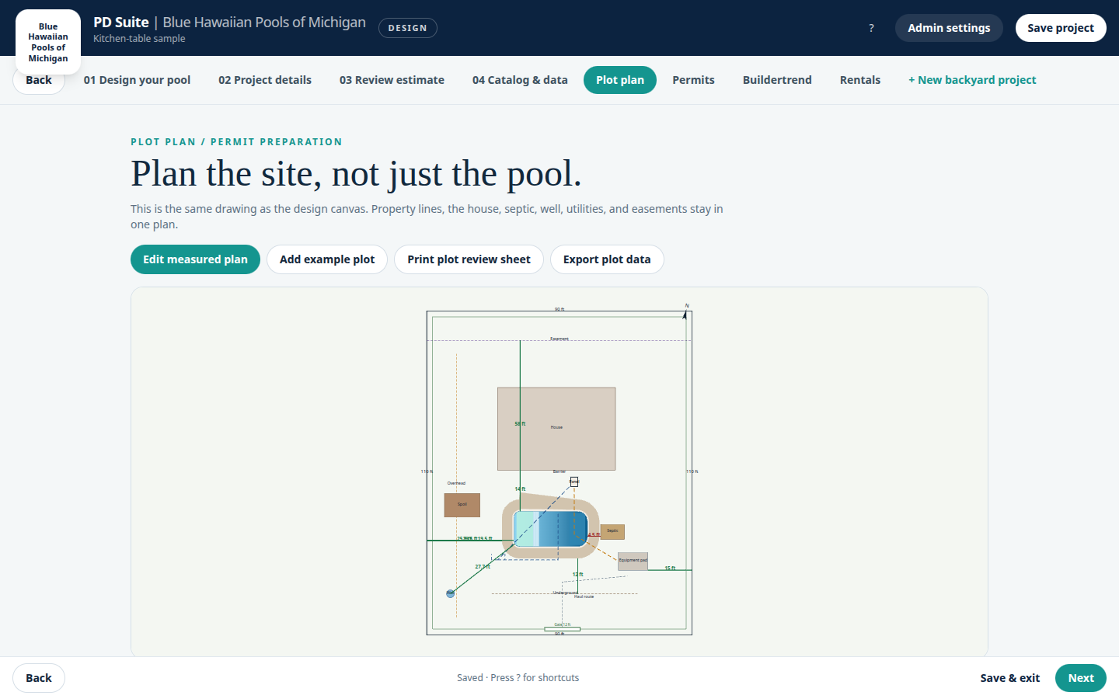The height and width of the screenshot is (699, 1119).
Task: Click the 'Saved · Press ? for shortcuts' status text
Action: [x=518, y=678]
